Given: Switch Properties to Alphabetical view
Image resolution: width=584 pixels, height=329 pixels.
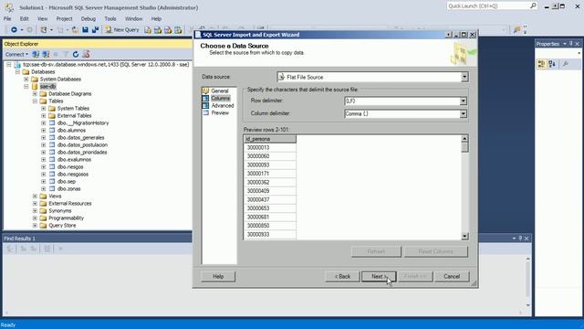Looking at the screenshot, I should (552, 64).
